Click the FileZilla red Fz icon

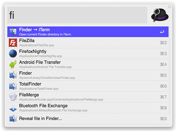[x=13, y=43]
